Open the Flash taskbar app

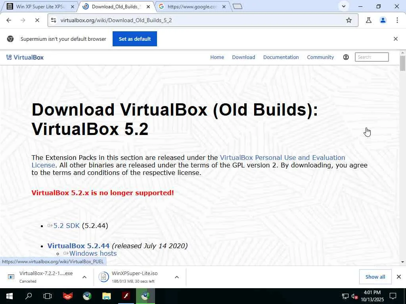coord(126,296)
